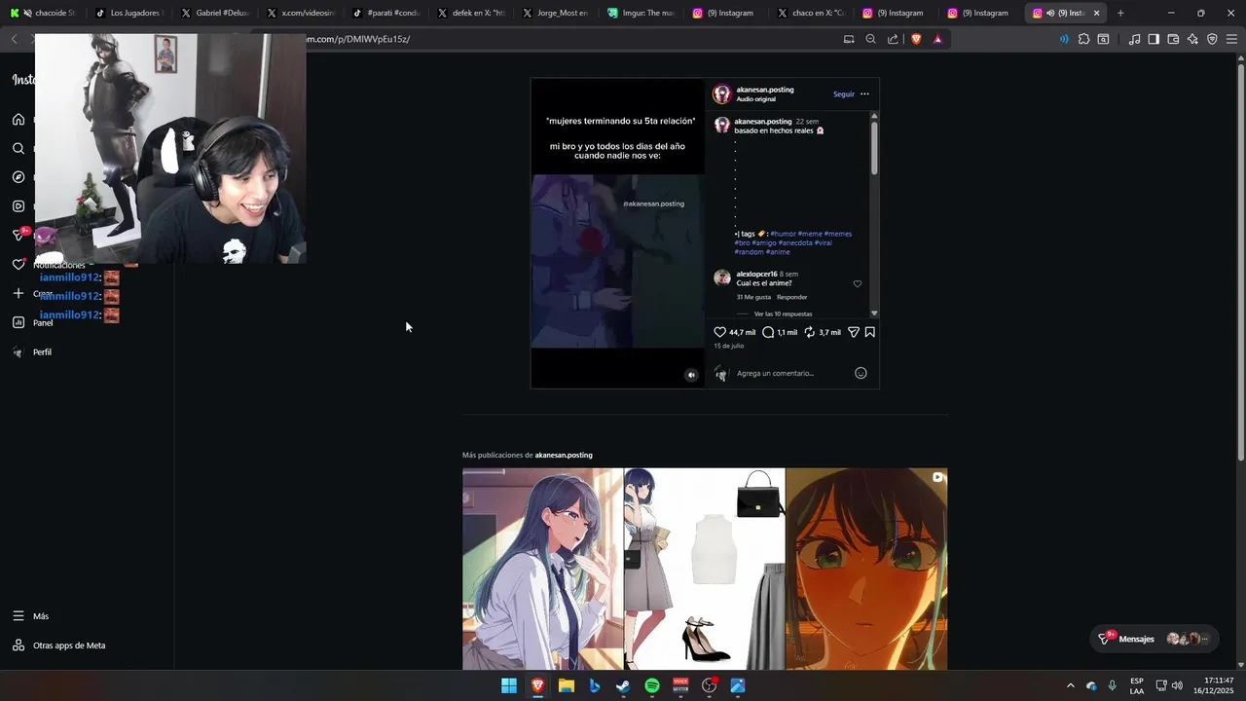Mute the video with speaker button
Screen dimensions: 1246x701
pyautogui.click(x=691, y=375)
